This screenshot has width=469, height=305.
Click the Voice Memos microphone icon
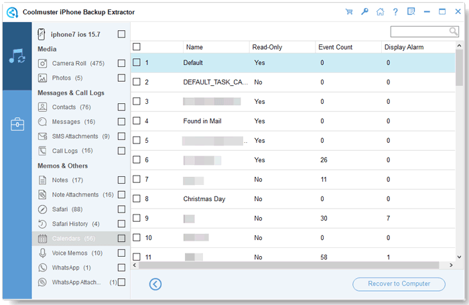[x=42, y=253]
